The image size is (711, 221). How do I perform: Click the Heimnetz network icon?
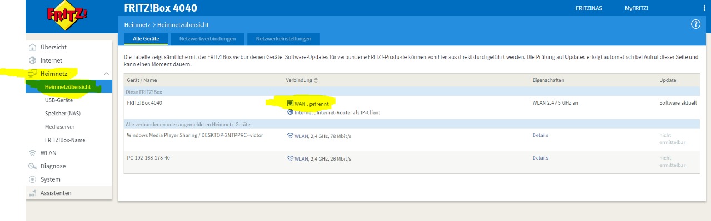[x=32, y=74]
